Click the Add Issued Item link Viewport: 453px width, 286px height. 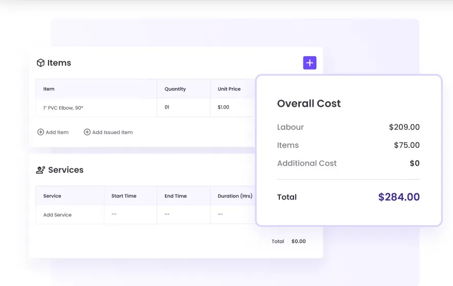112,132
